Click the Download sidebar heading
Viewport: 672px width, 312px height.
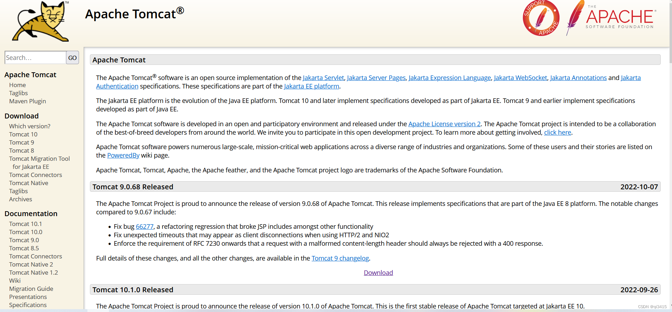pyautogui.click(x=22, y=116)
